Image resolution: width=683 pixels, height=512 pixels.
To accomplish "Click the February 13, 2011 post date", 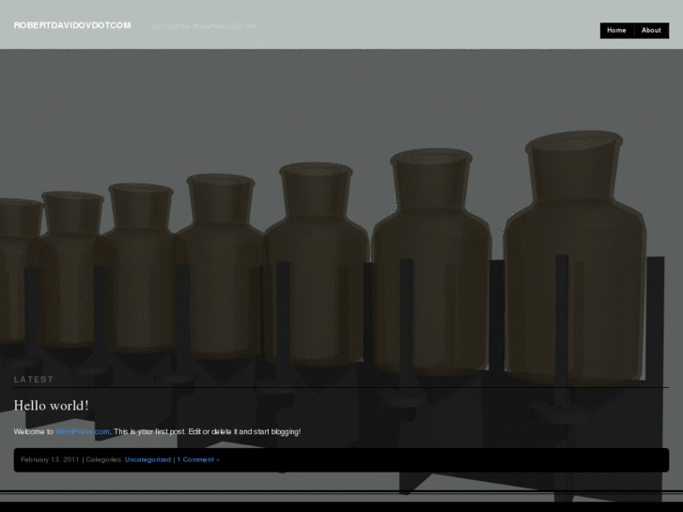I will 50,459.
